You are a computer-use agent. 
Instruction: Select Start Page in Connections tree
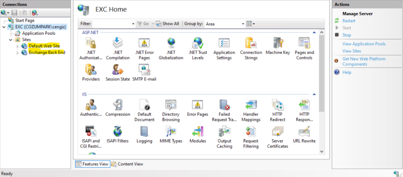(x=25, y=20)
